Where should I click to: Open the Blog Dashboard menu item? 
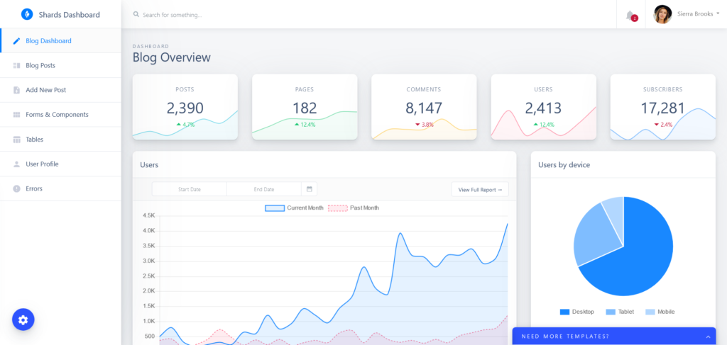pos(61,40)
